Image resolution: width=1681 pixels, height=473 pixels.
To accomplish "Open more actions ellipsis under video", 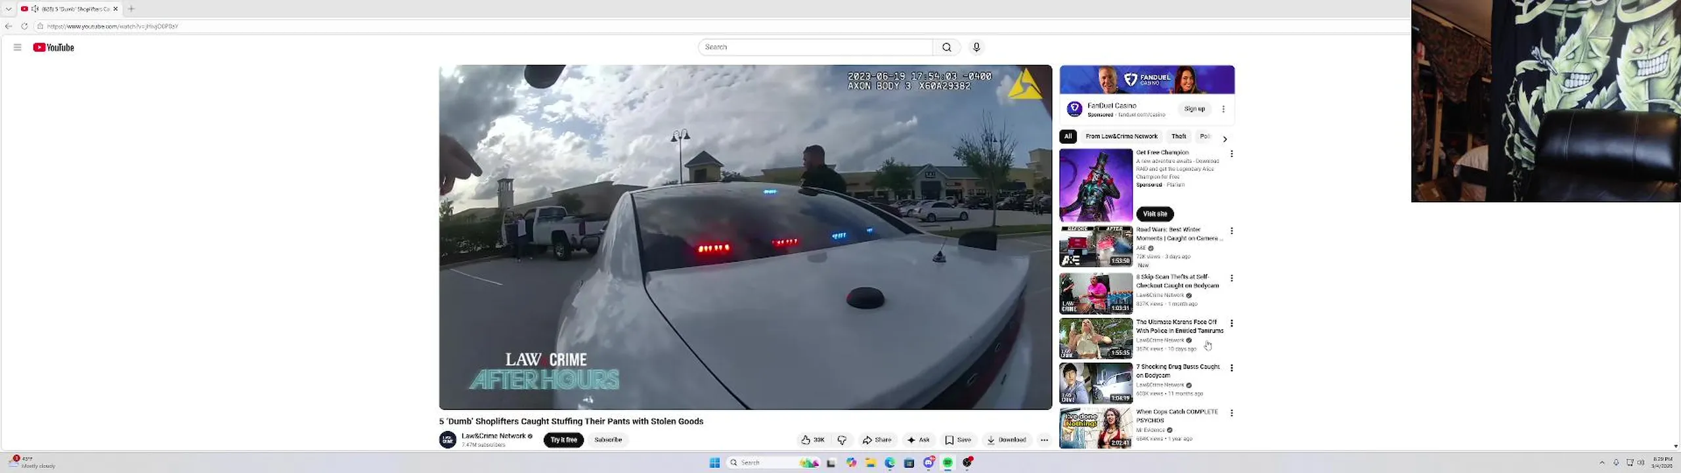I will [x=1044, y=440].
